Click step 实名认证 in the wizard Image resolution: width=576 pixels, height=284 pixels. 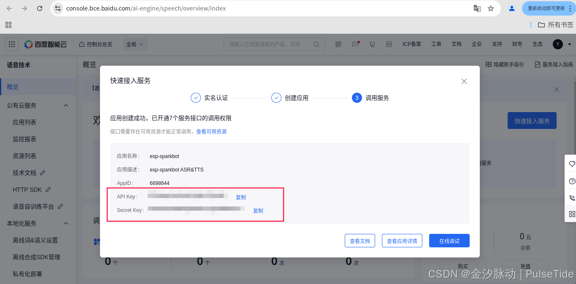209,98
